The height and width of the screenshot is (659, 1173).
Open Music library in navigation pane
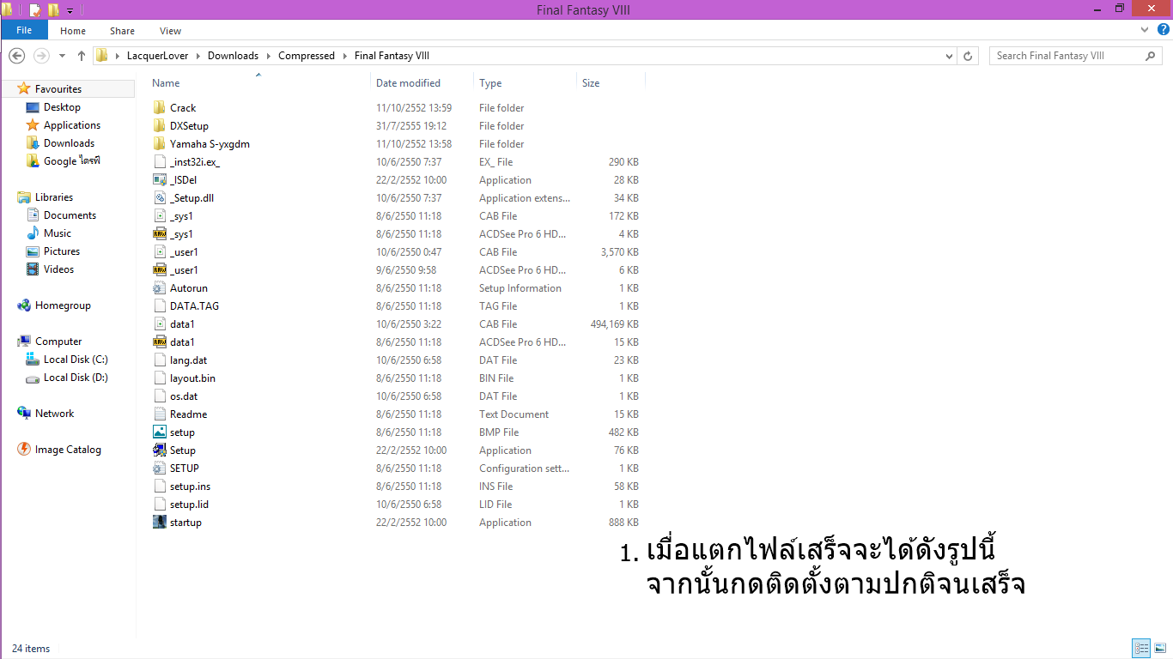(58, 233)
